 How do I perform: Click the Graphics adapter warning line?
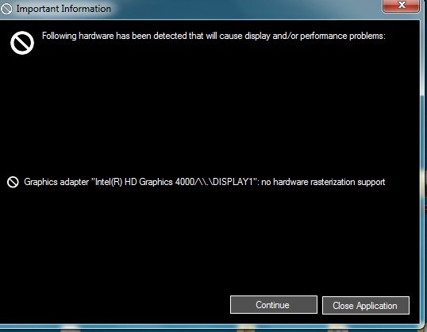pos(205,182)
